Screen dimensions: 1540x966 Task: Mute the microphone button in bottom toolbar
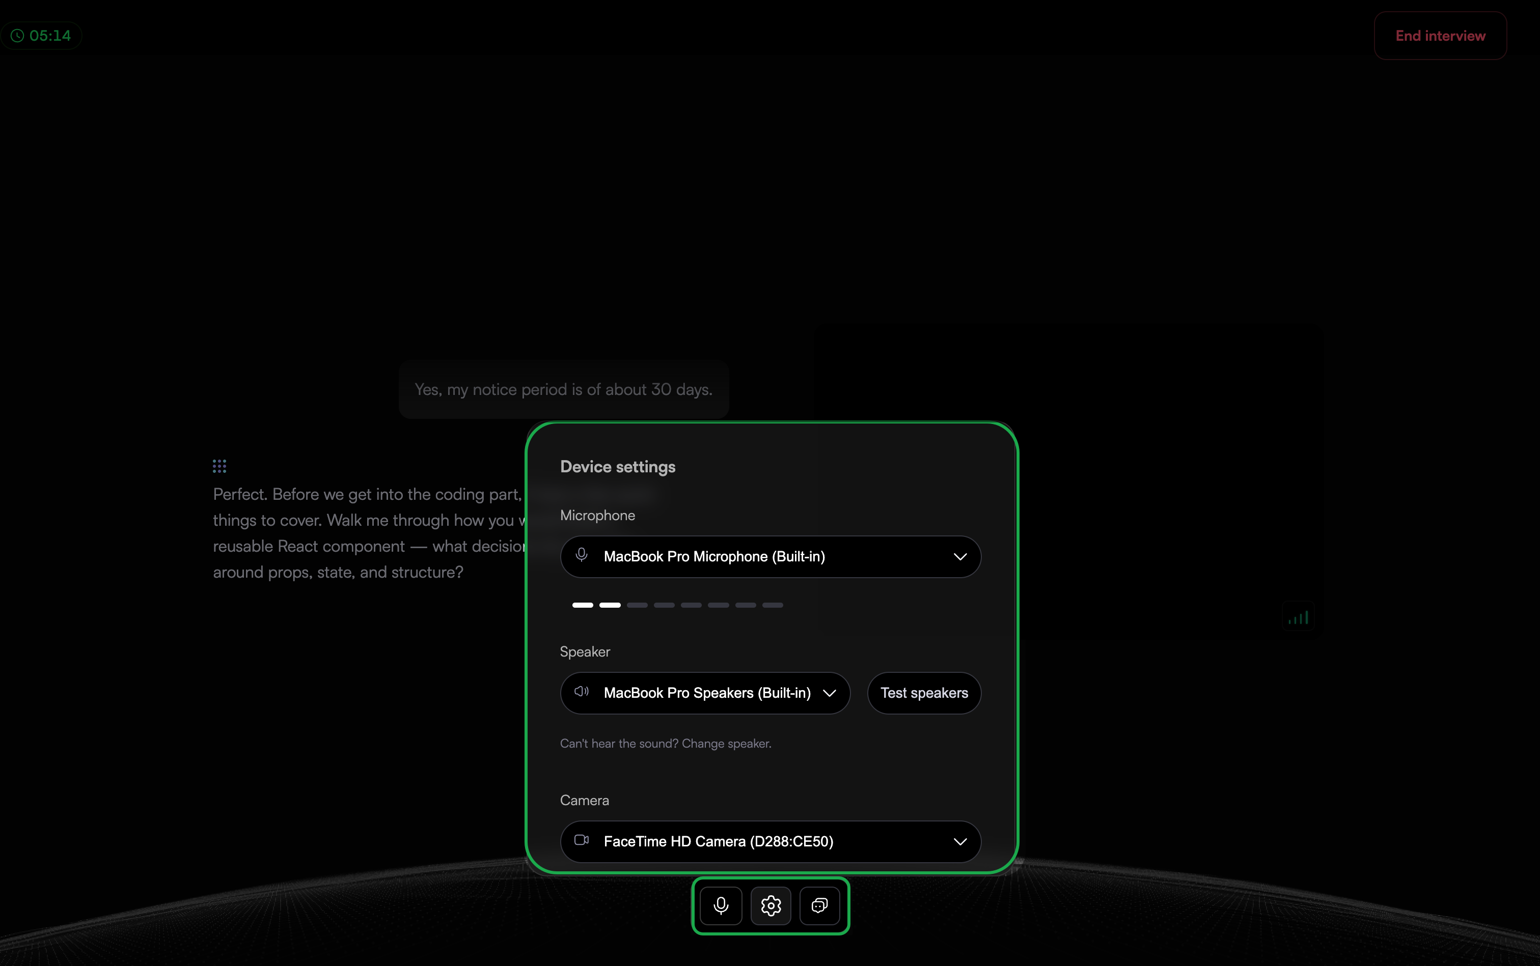click(721, 905)
